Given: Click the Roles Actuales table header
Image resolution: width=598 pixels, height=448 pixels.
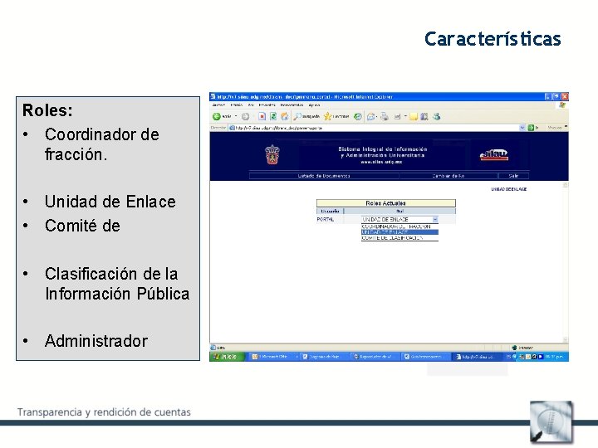Looking at the screenshot, I should point(385,203).
